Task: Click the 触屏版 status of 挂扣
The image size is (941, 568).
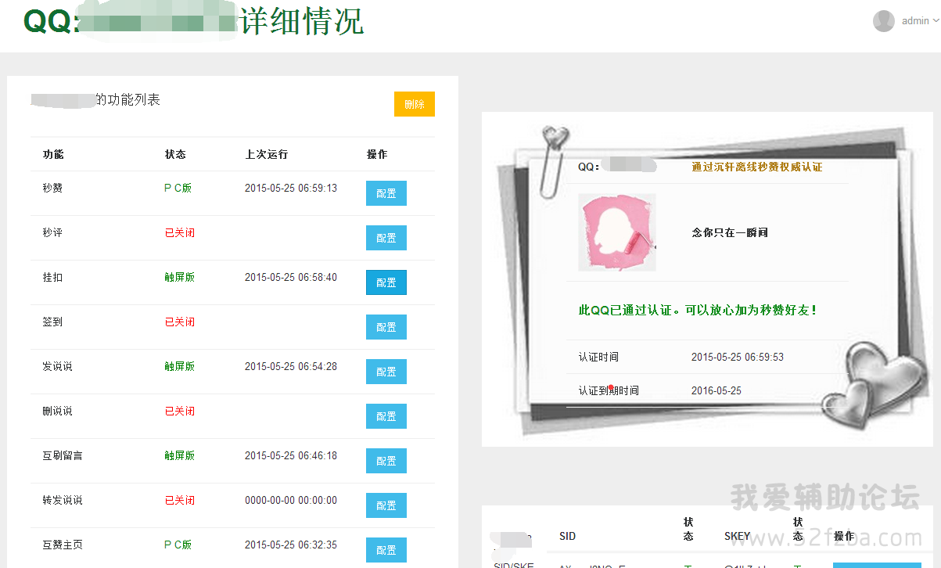Action: point(179,277)
